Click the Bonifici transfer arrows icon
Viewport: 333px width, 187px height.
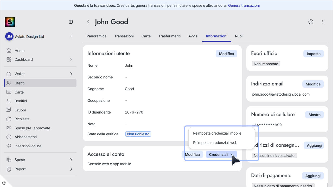coord(9,101)
